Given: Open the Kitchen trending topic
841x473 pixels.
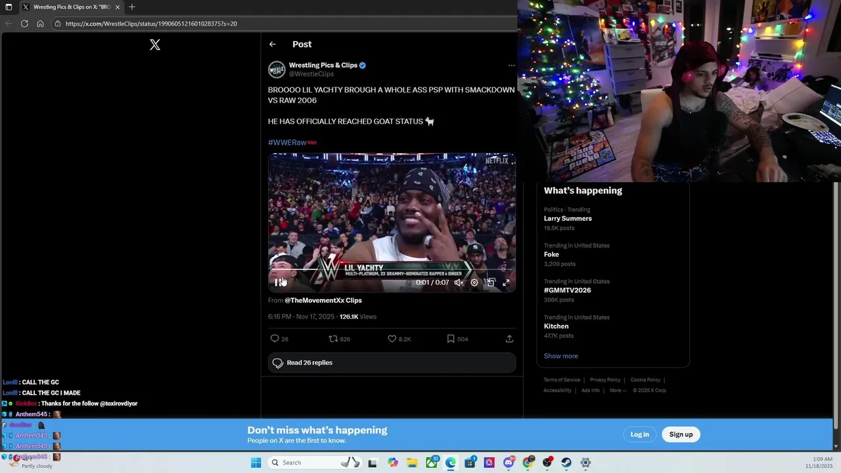Looking at the screenshot, I should [556, 326].
